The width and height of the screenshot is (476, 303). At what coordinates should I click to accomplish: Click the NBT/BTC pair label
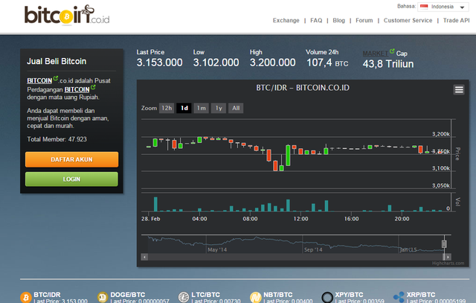click(x=277, y=295)
